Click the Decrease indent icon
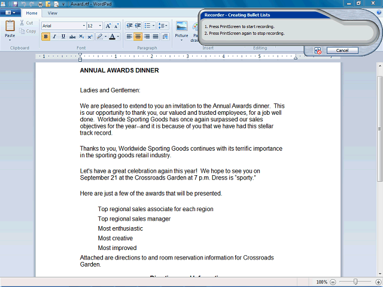This screenshot has width=383, height=287. [129, 26]
